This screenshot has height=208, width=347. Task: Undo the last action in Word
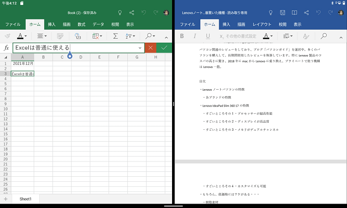click(318, 12)
